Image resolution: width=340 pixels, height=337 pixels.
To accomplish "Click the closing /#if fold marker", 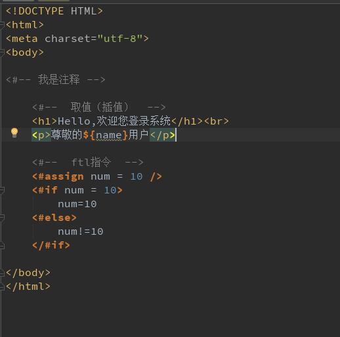I will tap(2, 245).
